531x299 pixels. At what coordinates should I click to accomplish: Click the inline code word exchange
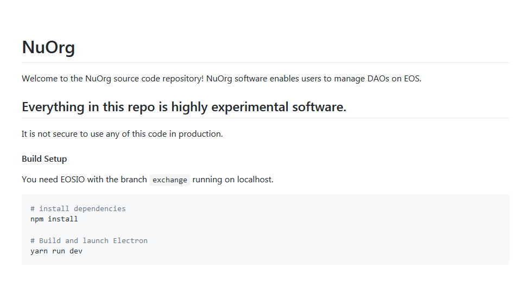coord(169,180)
